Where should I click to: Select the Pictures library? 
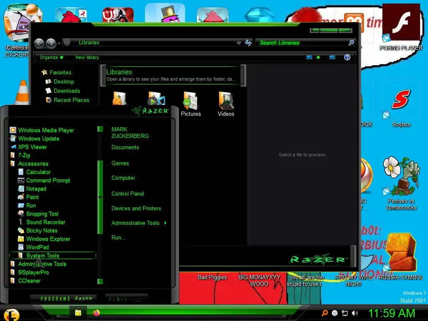(191, 104)
